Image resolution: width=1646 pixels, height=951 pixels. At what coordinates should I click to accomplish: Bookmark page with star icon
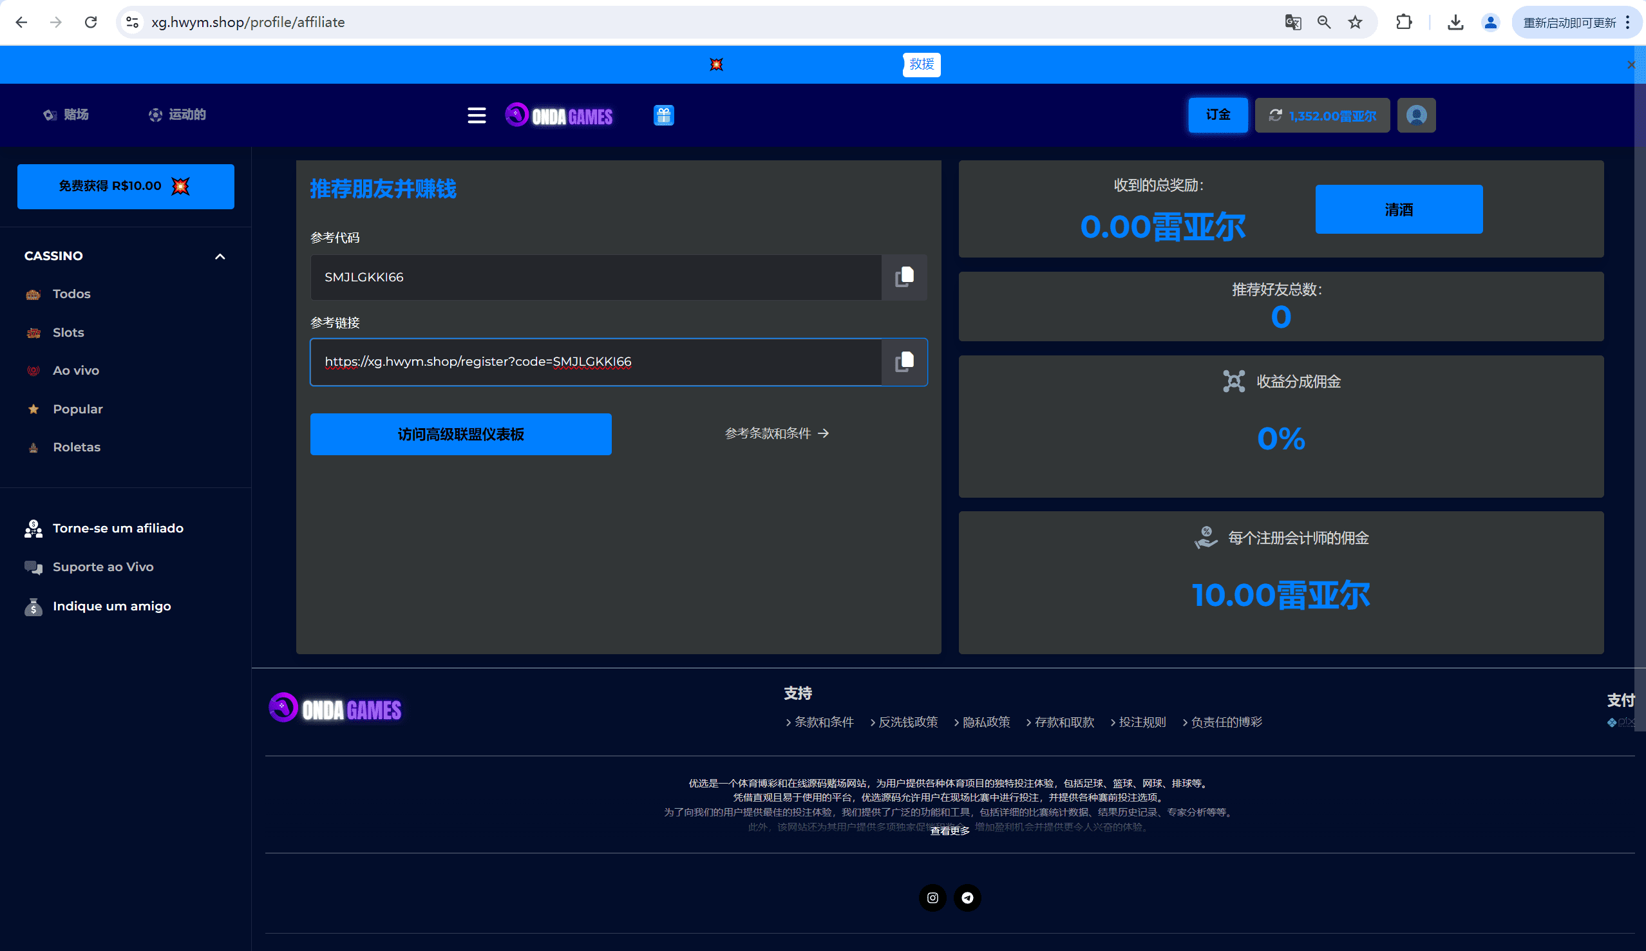pos(1355,22)
